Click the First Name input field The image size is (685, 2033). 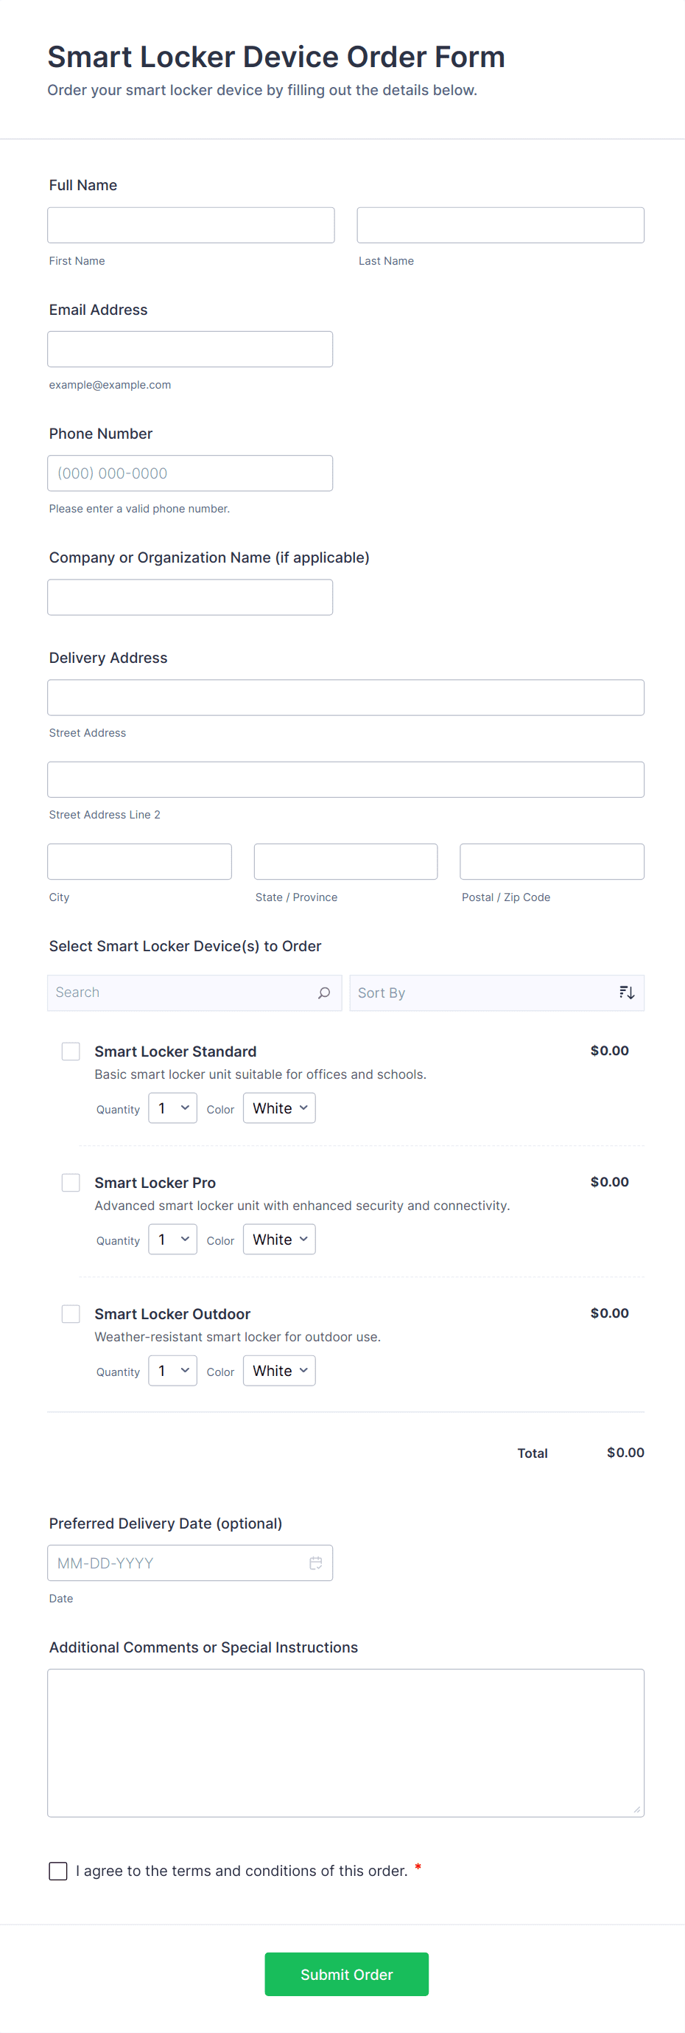[191, 226]
